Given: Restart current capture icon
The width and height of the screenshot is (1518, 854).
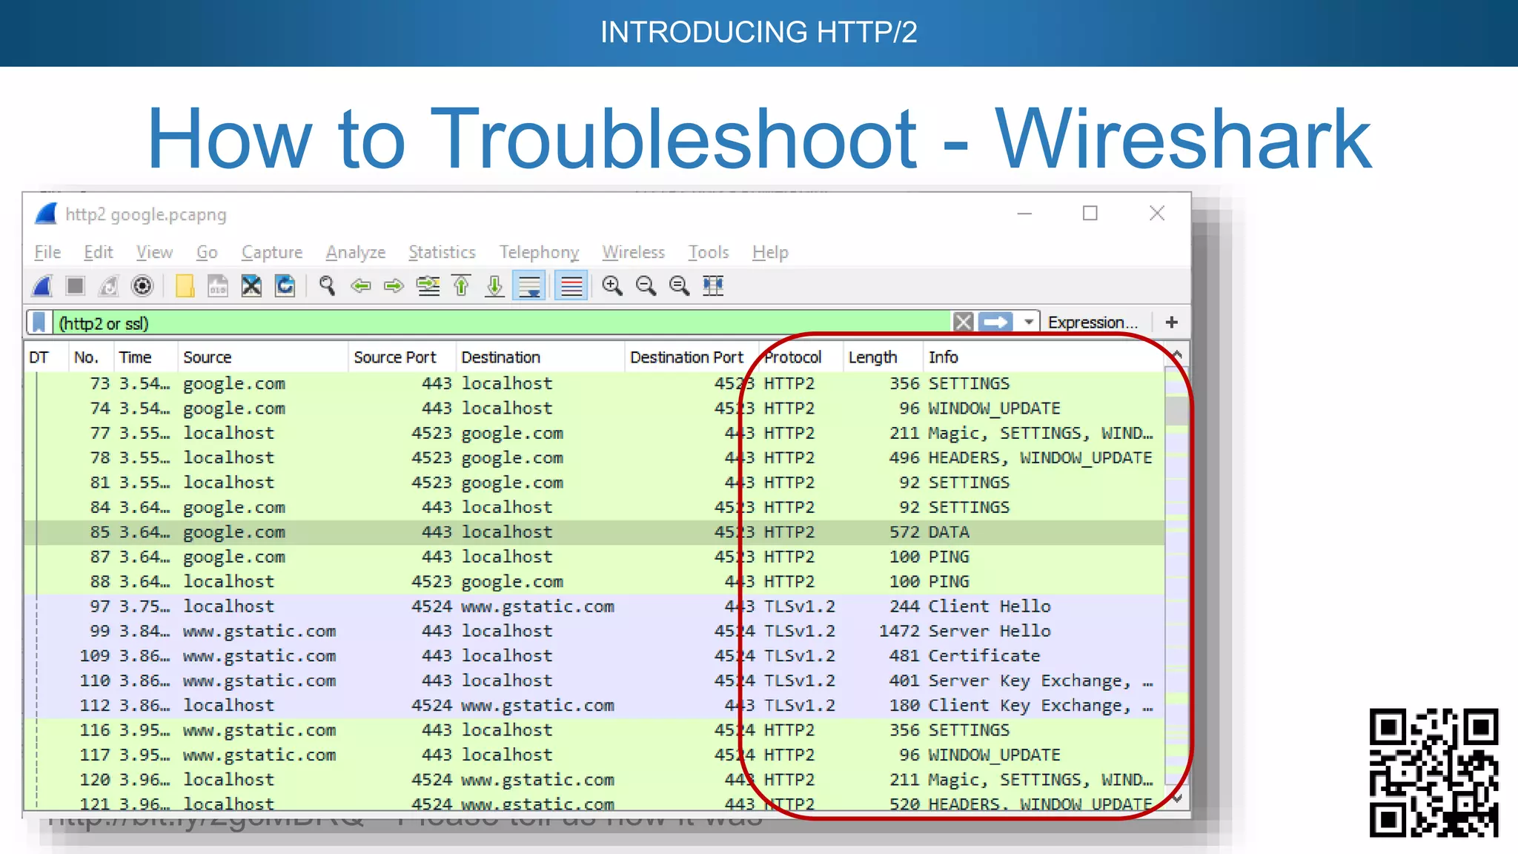Looking at the screenshot, I should 109,286.
